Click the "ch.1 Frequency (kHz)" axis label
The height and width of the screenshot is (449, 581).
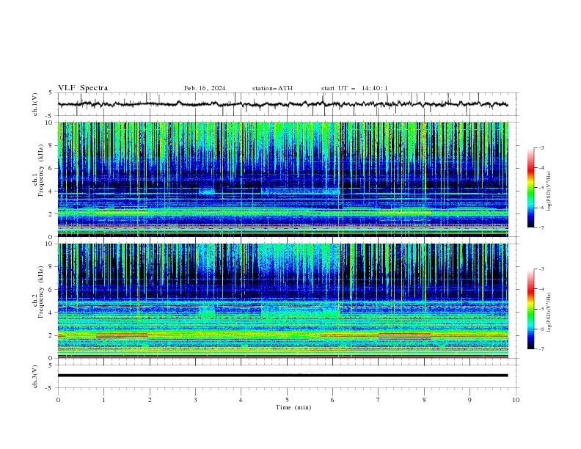(x=38, y=169)
